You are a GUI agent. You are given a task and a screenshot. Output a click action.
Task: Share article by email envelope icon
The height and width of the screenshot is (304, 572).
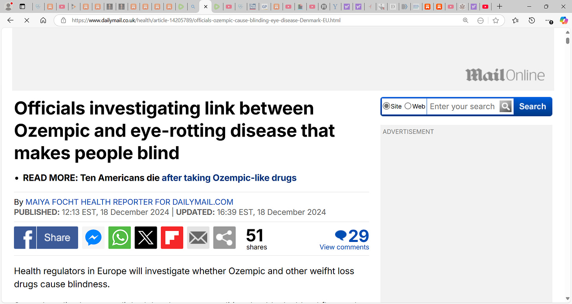click(x=198, y=238)
